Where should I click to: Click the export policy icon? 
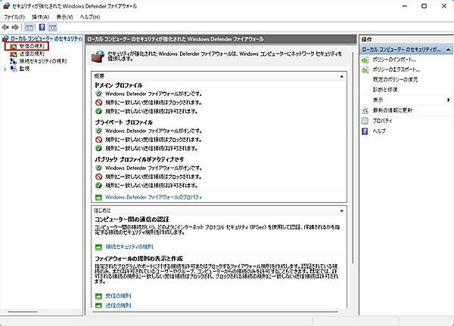[x=365, y=69]
